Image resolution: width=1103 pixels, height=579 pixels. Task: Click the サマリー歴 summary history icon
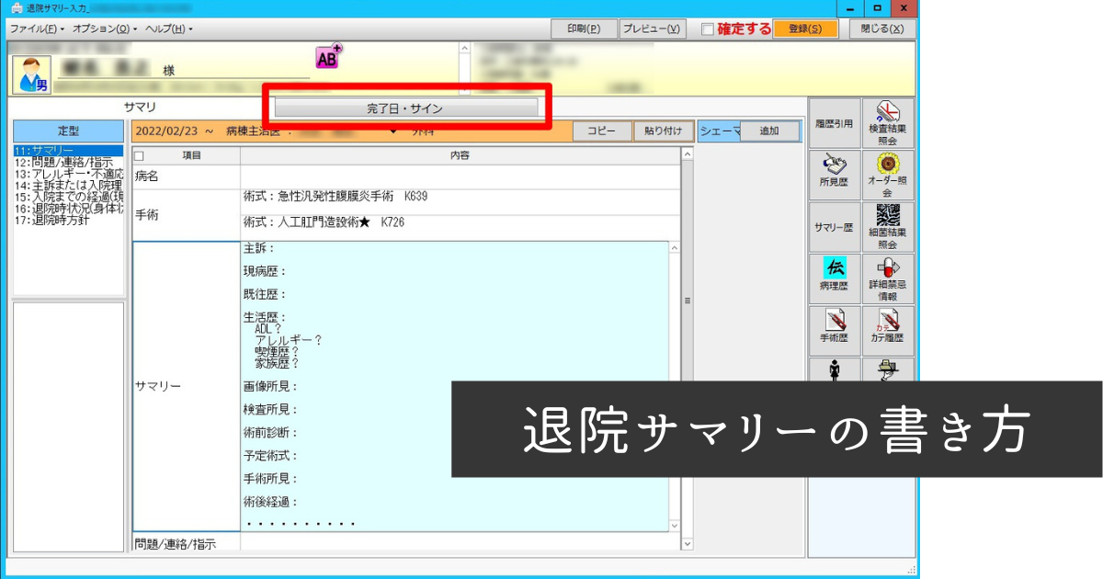click(835, 227)
